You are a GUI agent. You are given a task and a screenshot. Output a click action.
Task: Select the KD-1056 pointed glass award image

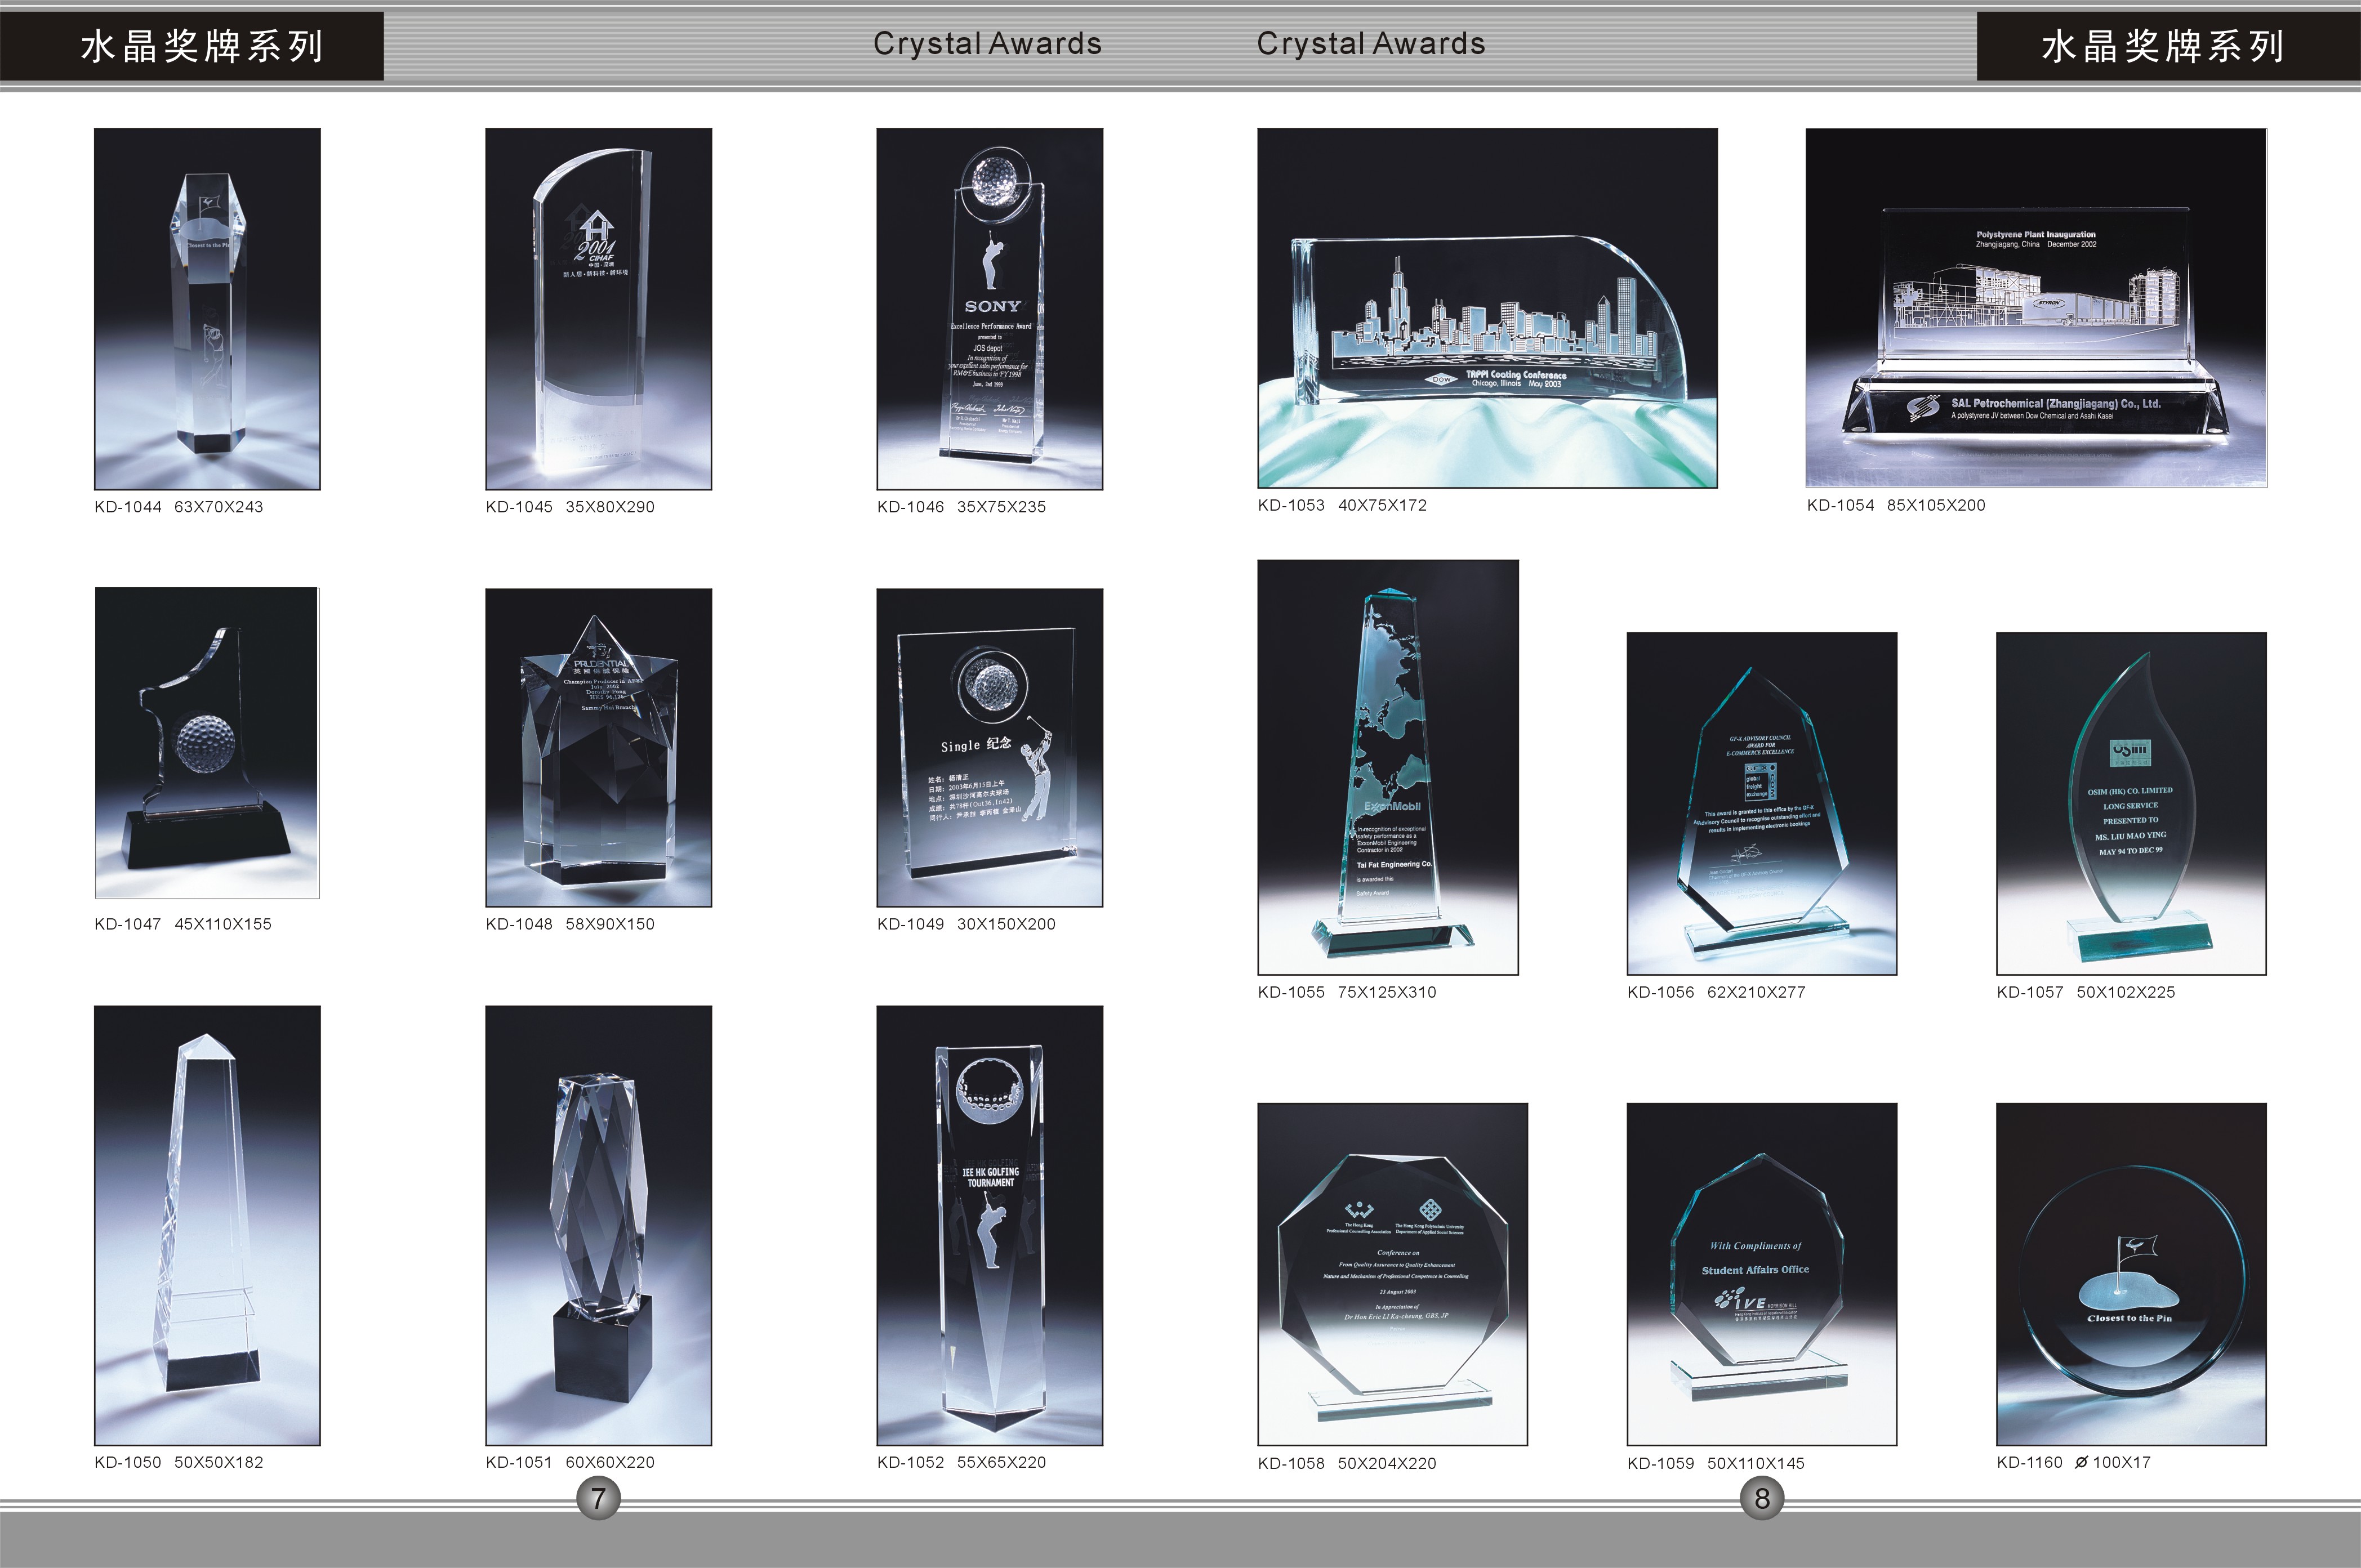(1761, 803)
